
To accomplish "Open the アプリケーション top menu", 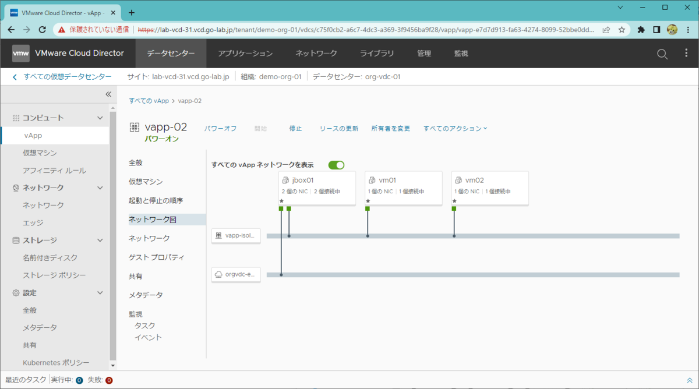I will (x=245, y=53).
